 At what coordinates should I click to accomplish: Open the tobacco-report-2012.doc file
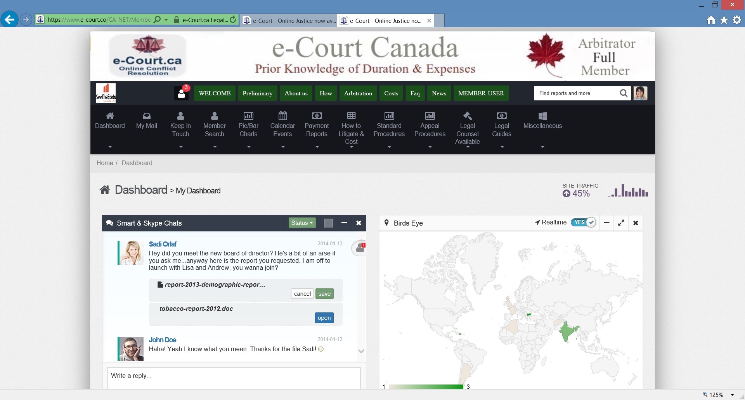coord(324,318)
